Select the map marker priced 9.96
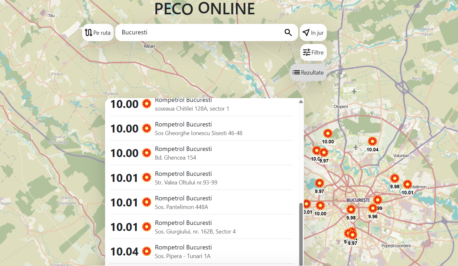Screen dimensions: 458x266 tap(373, 209)
